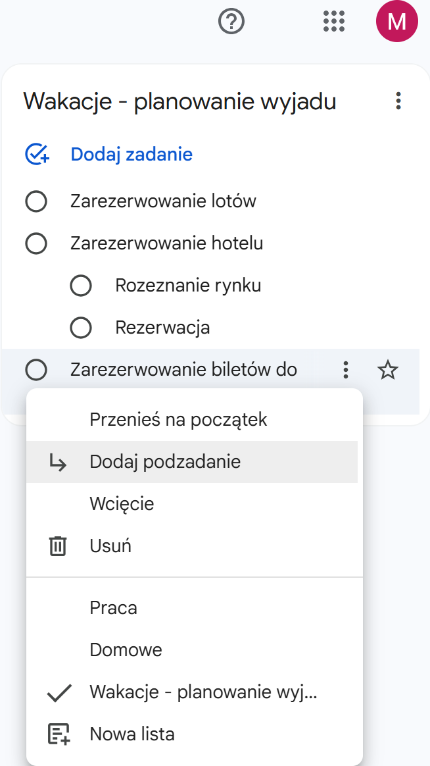The height and width of the screenshot is (766, 430).
Task: Click the Dodaj zadanie link
Action: (x=131, y=155)
